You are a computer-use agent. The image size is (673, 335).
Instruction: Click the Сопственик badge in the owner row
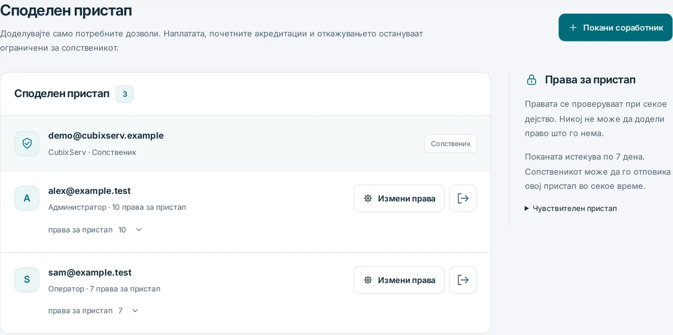point(451,143)
